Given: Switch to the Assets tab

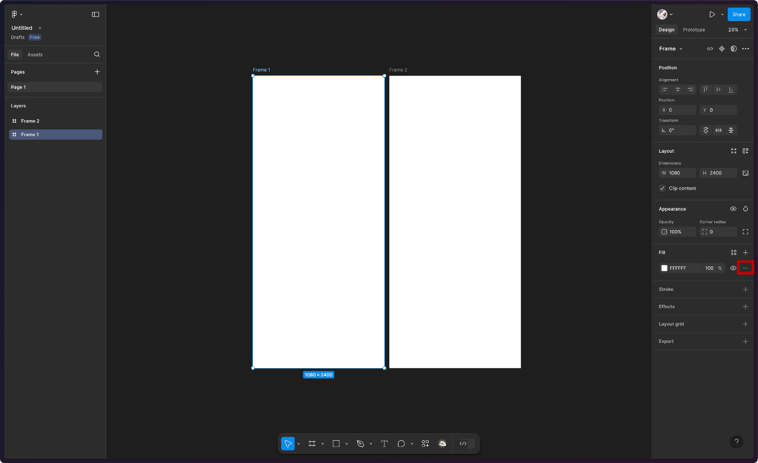Looking at the screenshot, I should (35, 55).
